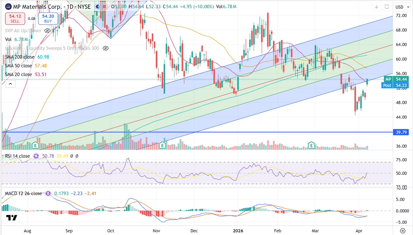The height and width of the screenshot is (235, 413).
Task: Click the MACD value −2.23
Action: [77, 193]
